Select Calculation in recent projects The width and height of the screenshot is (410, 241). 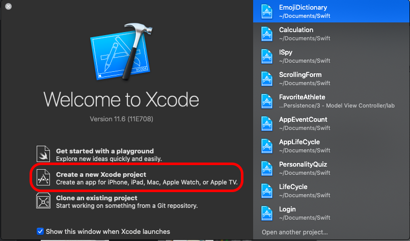332,34
